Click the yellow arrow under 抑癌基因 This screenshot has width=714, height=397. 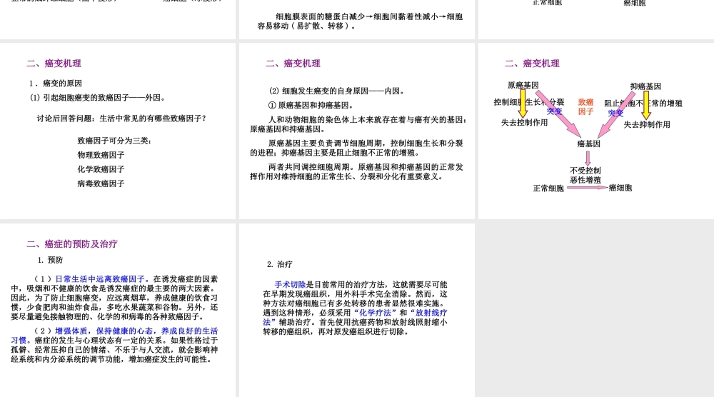[646, 105]
